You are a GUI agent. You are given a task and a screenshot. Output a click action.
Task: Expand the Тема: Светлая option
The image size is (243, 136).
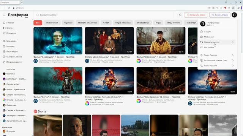(x=217, y=55)
